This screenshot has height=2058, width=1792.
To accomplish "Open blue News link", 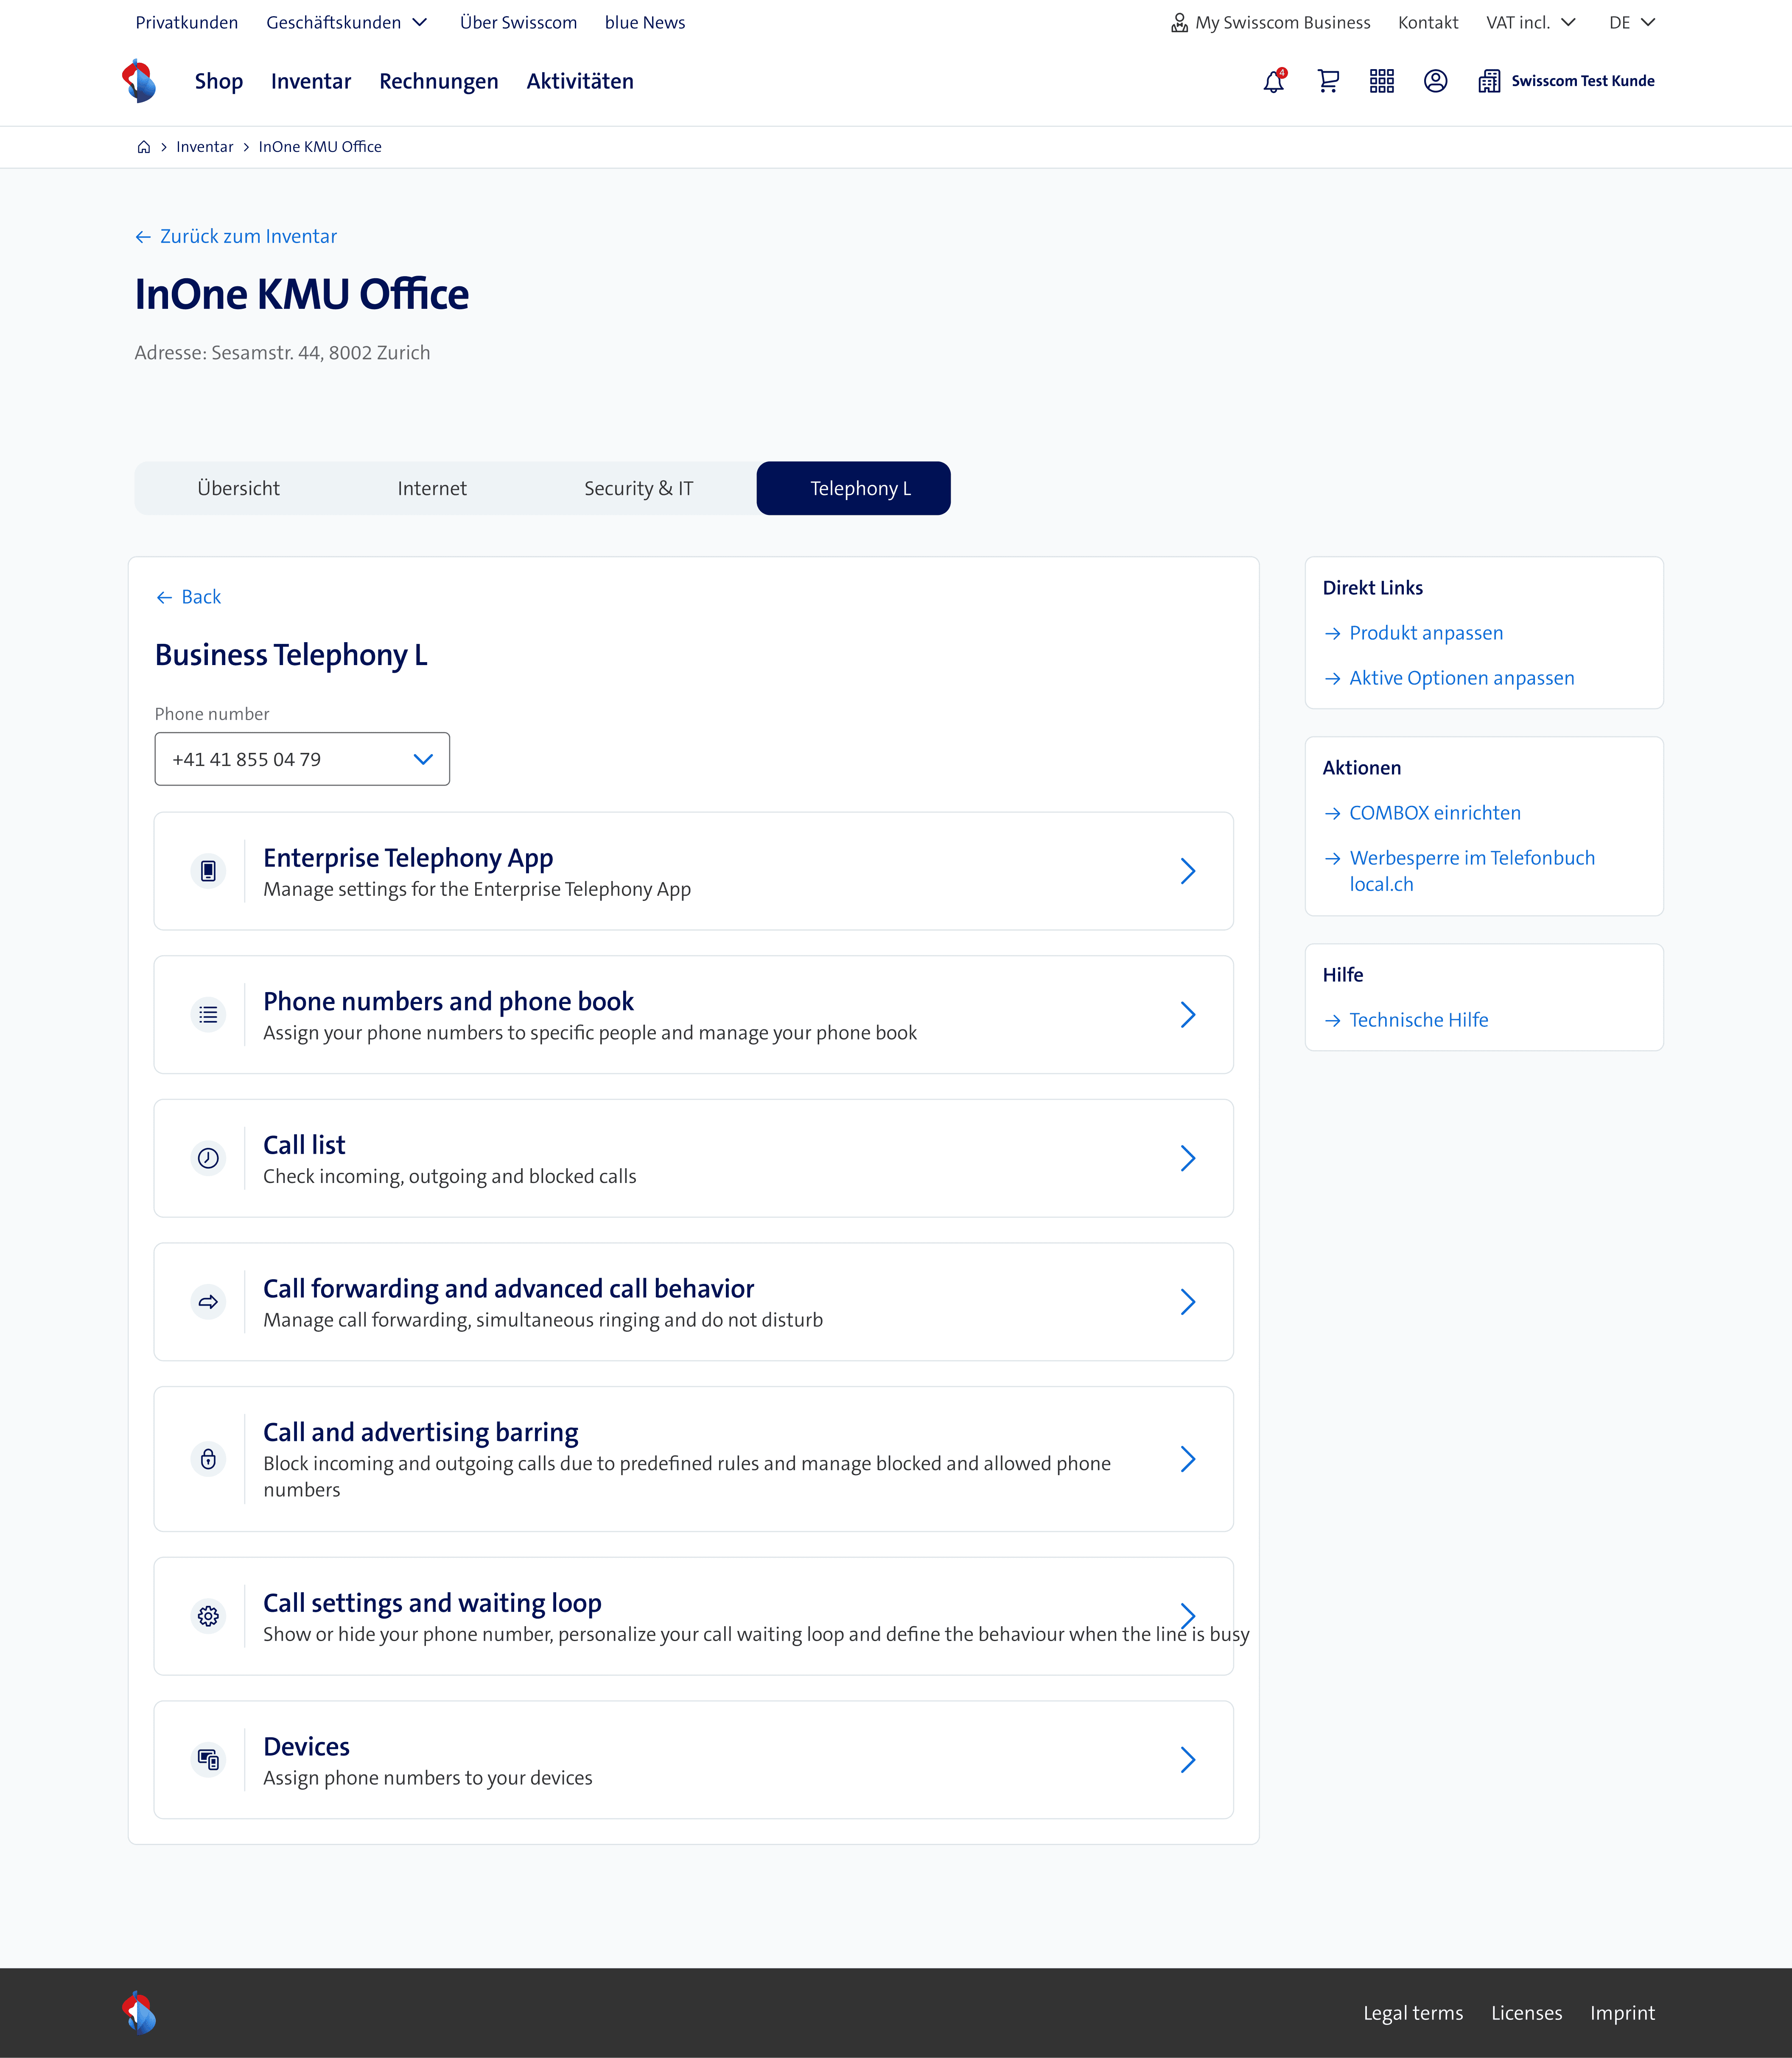I will [645, 23].
